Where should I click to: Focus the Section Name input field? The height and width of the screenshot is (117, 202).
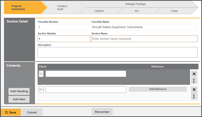pos(144,39)
